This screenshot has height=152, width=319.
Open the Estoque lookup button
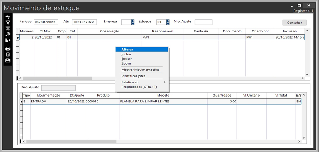click(x=168, y=22)
